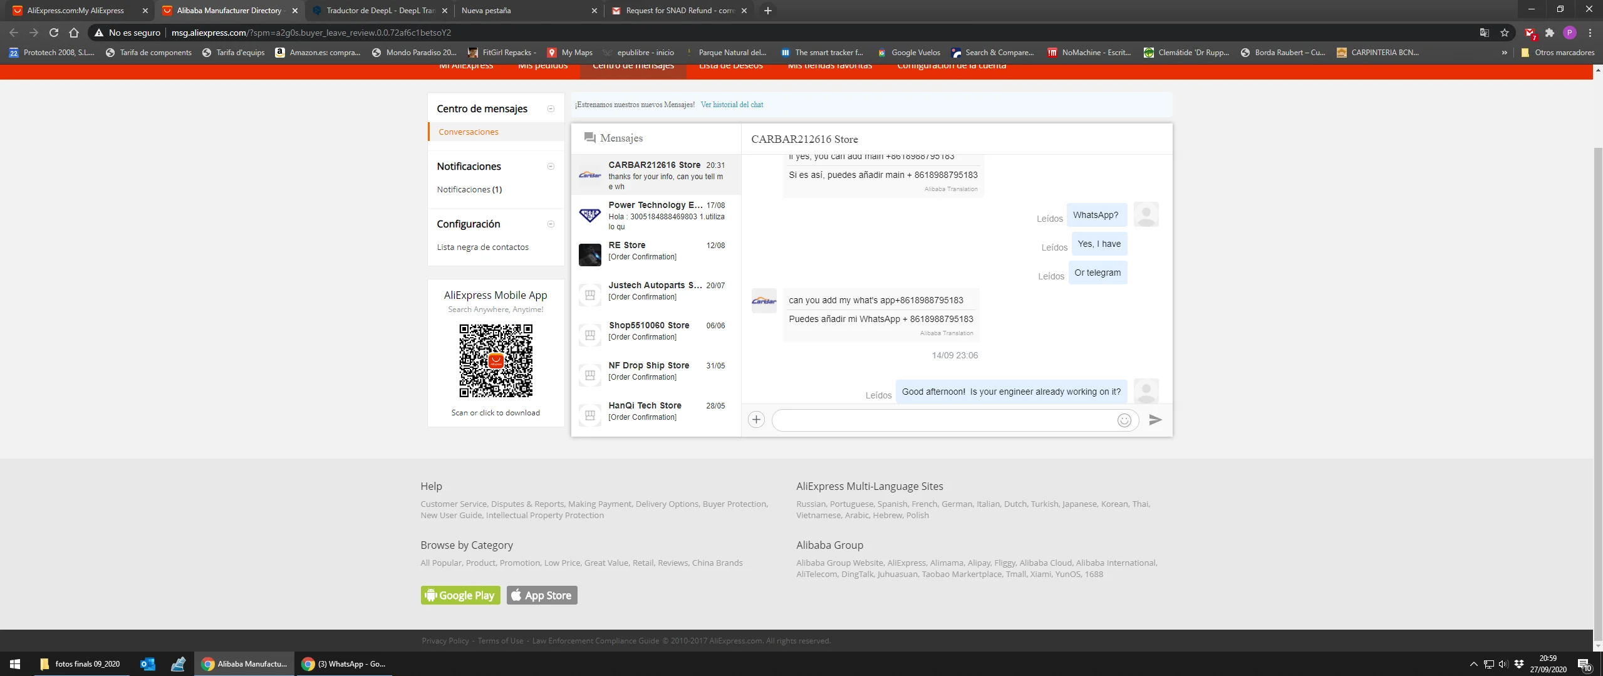Click the RE Store avatar thumbnail
Viewport: 1603px width, 676px height.
click(589, 255)
